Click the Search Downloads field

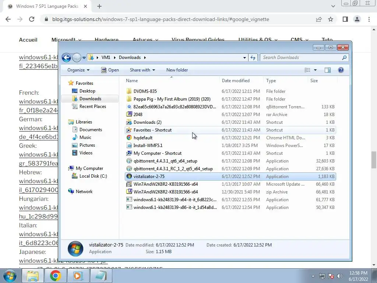[304, 57]
